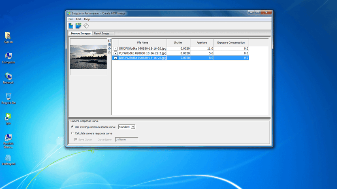Click the boat sunset preview thumbnail

click(x=88, y=57)
